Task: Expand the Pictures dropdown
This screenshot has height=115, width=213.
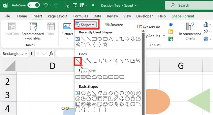Action: (67, 38)
